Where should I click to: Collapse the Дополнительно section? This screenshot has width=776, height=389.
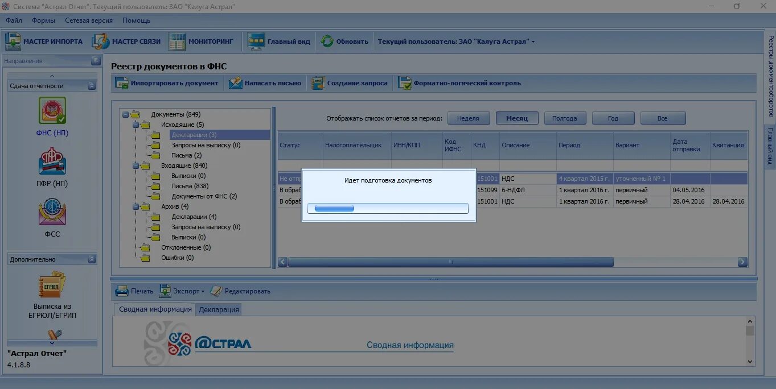92,259
